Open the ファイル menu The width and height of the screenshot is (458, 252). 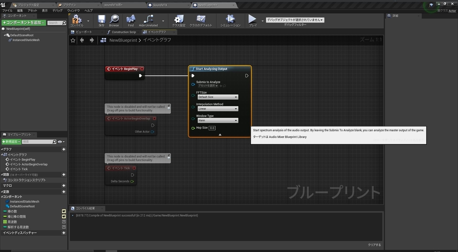pos(7,10)
